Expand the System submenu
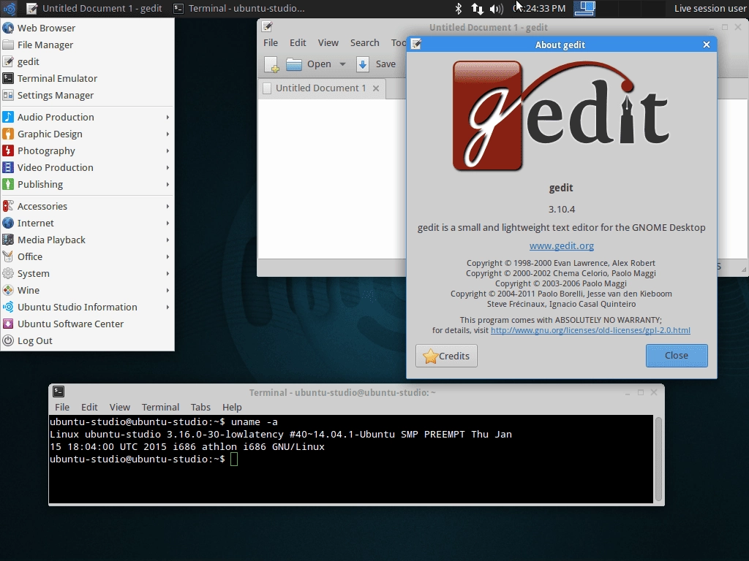 (88, 273)
